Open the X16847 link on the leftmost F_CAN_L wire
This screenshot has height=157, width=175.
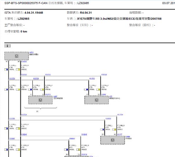coord(12,138)
